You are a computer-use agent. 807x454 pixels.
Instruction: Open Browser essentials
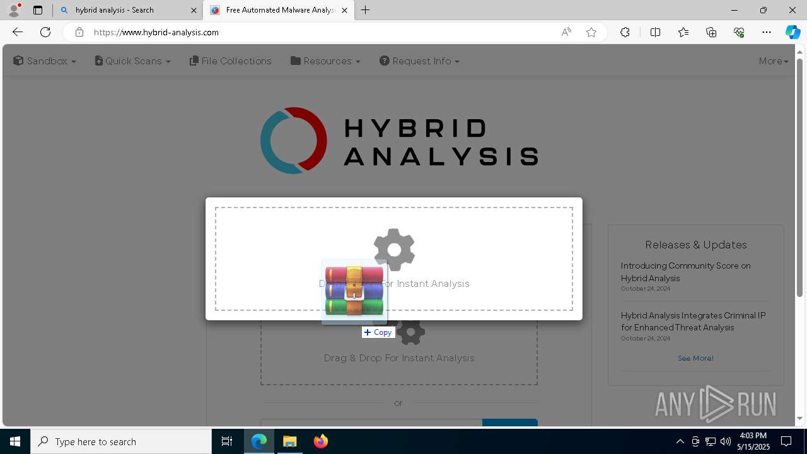click(739, 32)
